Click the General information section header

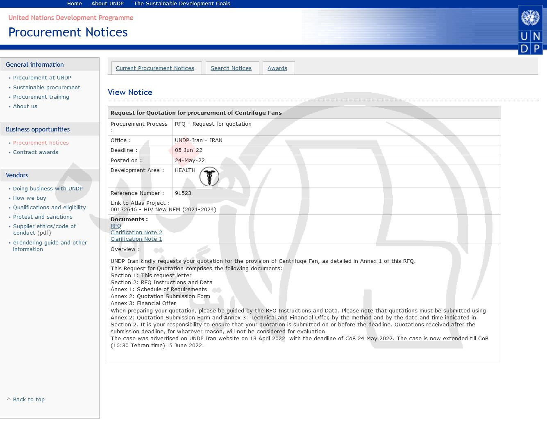[x=35, y=65]
